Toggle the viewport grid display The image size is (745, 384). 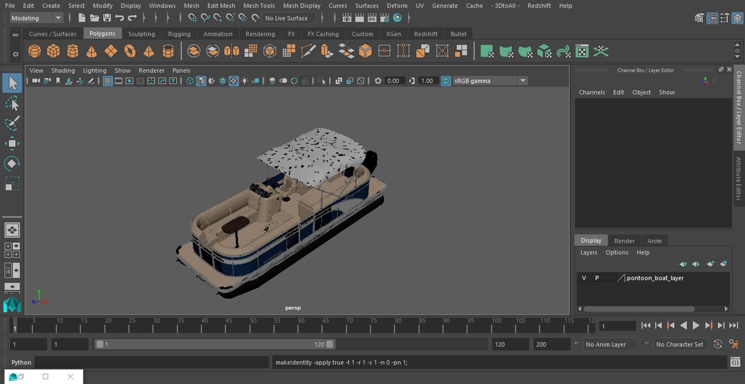coord(107,81)
